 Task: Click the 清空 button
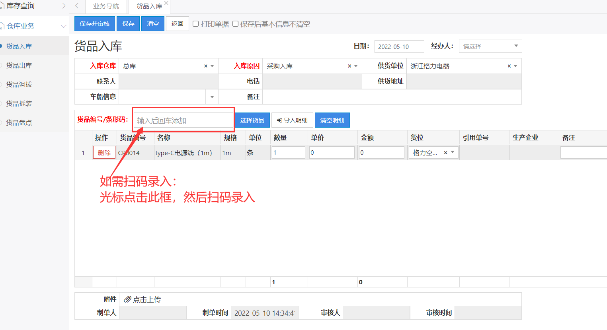coord(153,24)
